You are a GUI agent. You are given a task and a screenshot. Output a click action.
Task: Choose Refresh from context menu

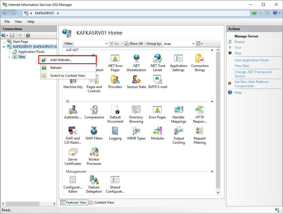pos(68,68)
